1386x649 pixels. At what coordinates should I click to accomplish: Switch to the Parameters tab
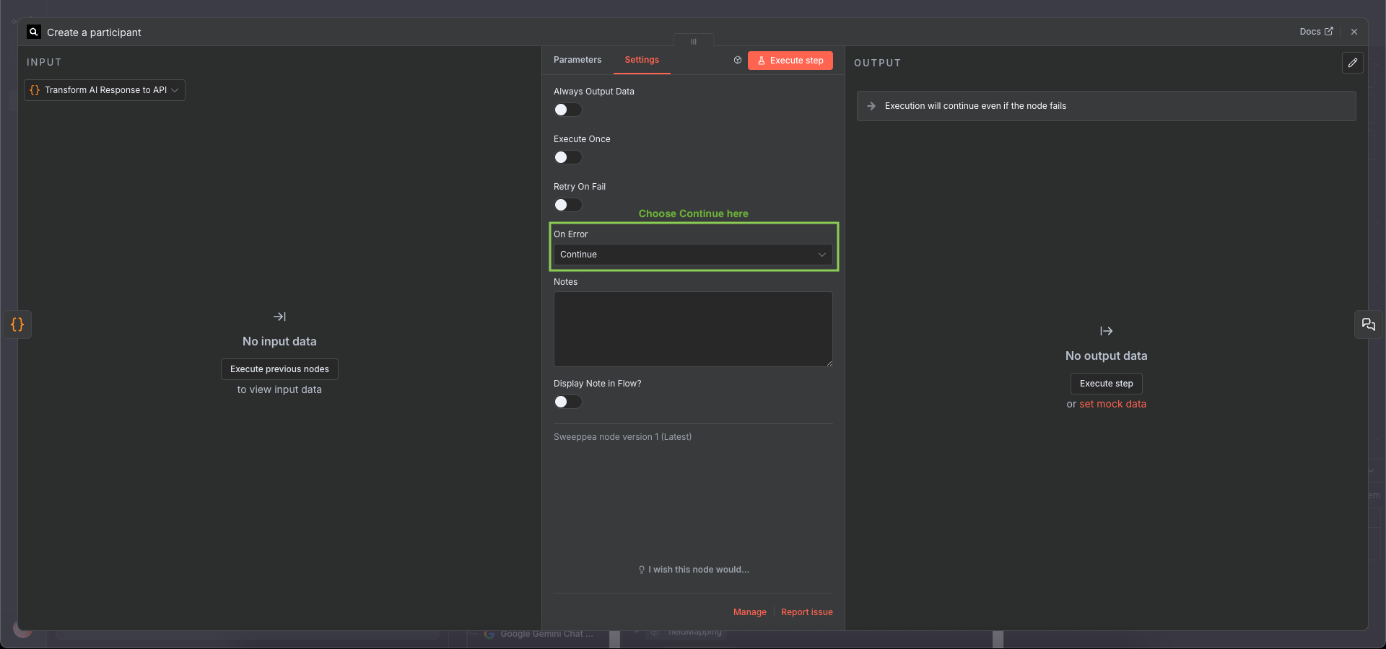[x=577, y=60]
